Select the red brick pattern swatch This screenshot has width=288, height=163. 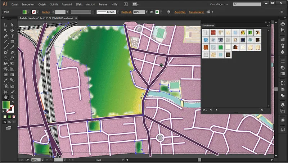(x=213, y=32)
